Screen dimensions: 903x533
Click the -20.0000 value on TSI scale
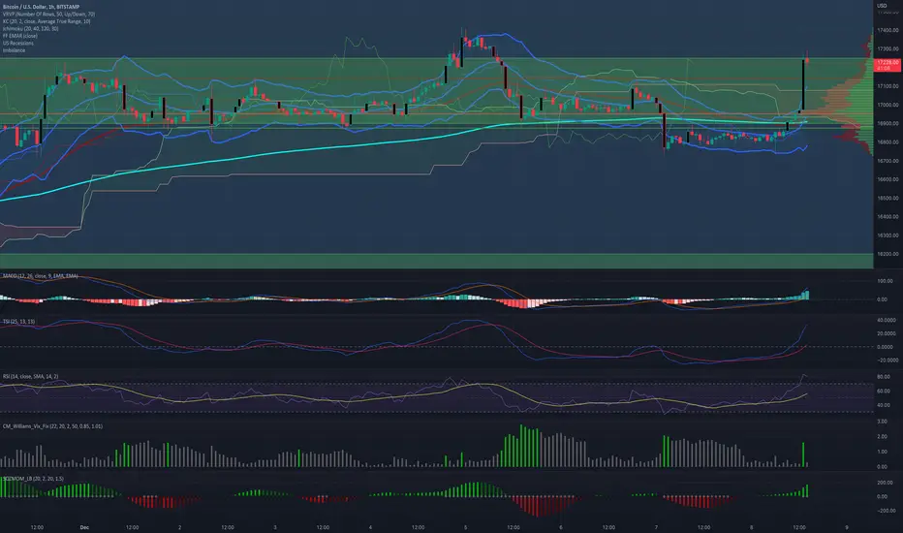pos(887,361)
